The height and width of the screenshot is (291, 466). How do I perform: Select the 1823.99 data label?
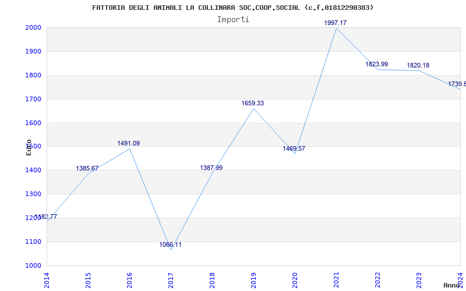[x=376, y=64]
